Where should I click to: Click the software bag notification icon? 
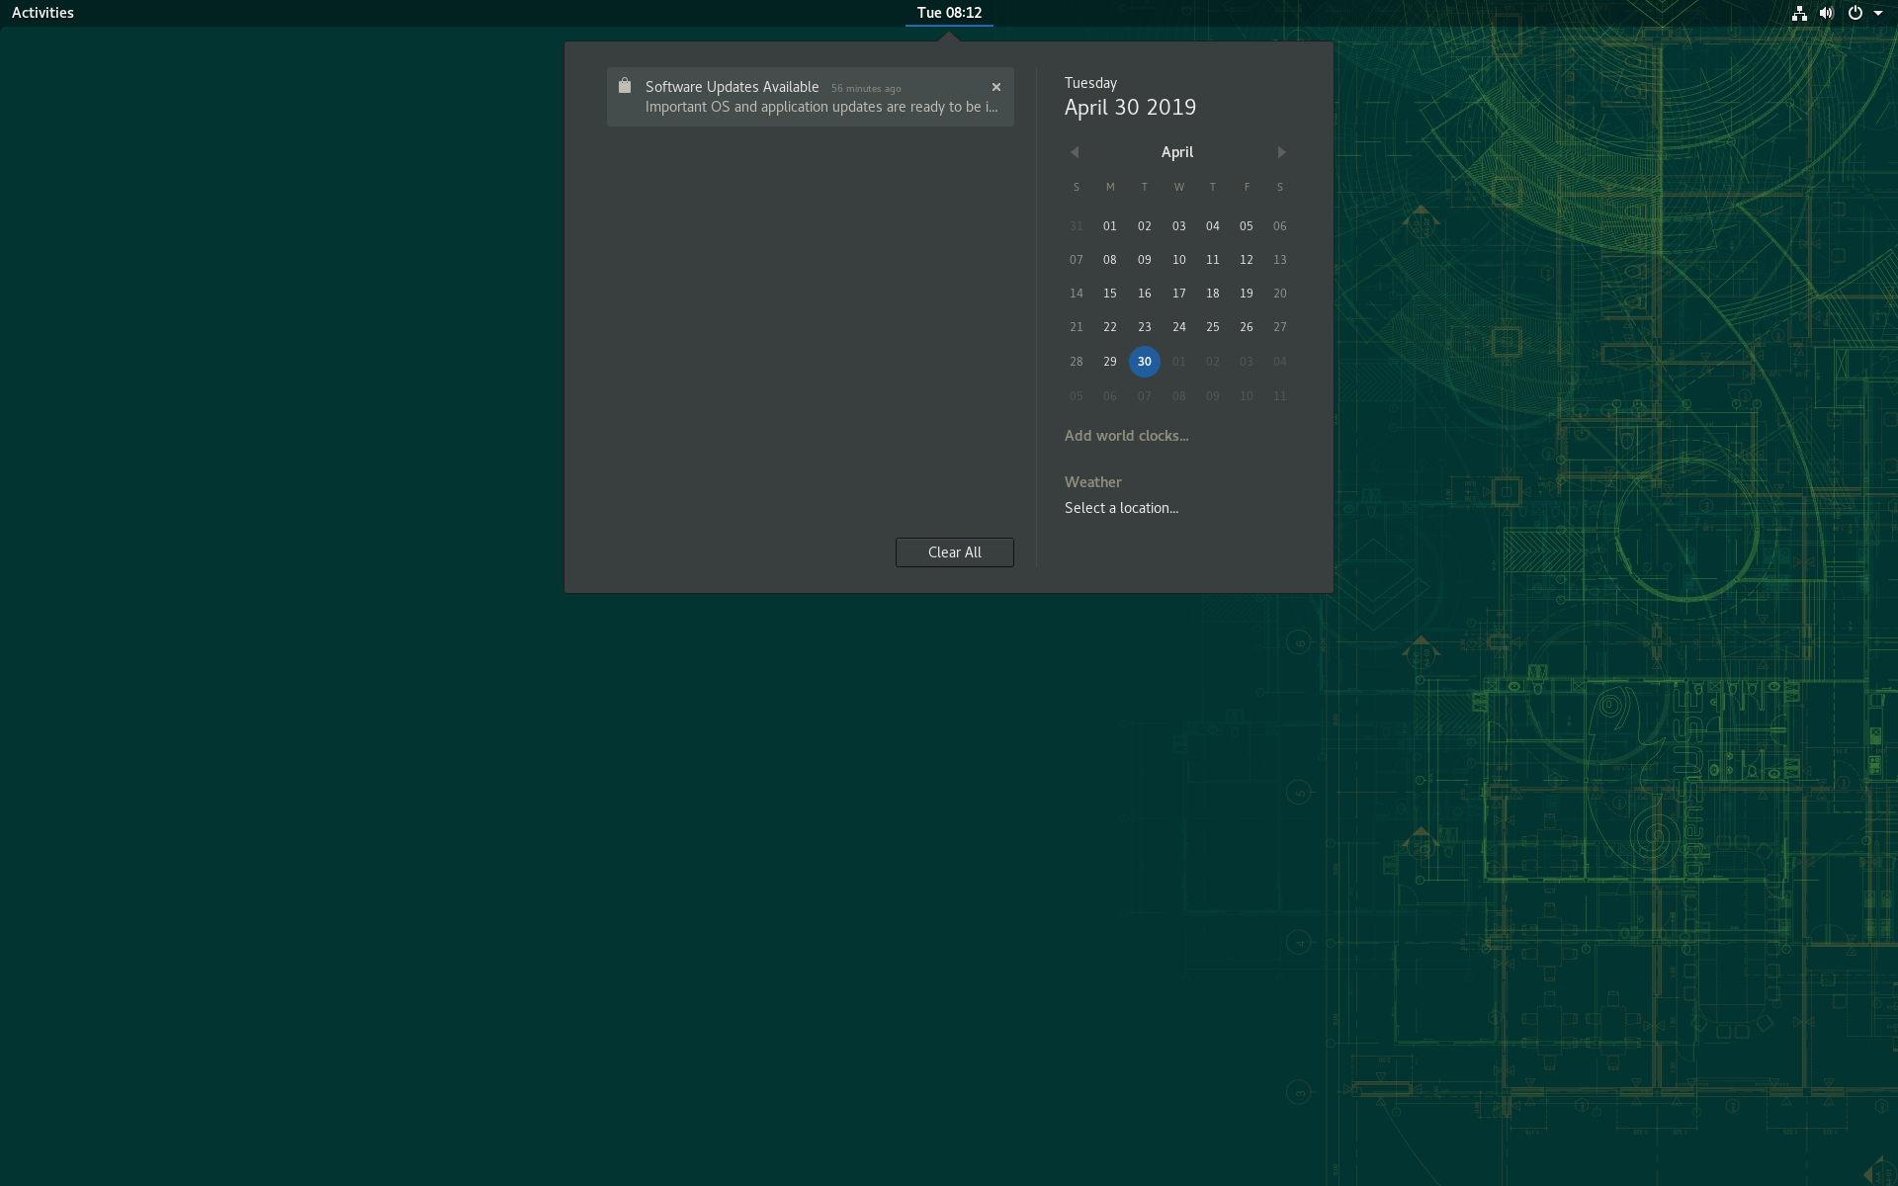[x=625, y=86]
